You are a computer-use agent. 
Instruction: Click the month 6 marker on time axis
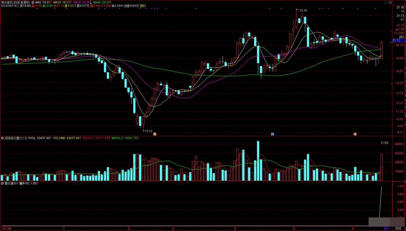click(x=352, y=228)
